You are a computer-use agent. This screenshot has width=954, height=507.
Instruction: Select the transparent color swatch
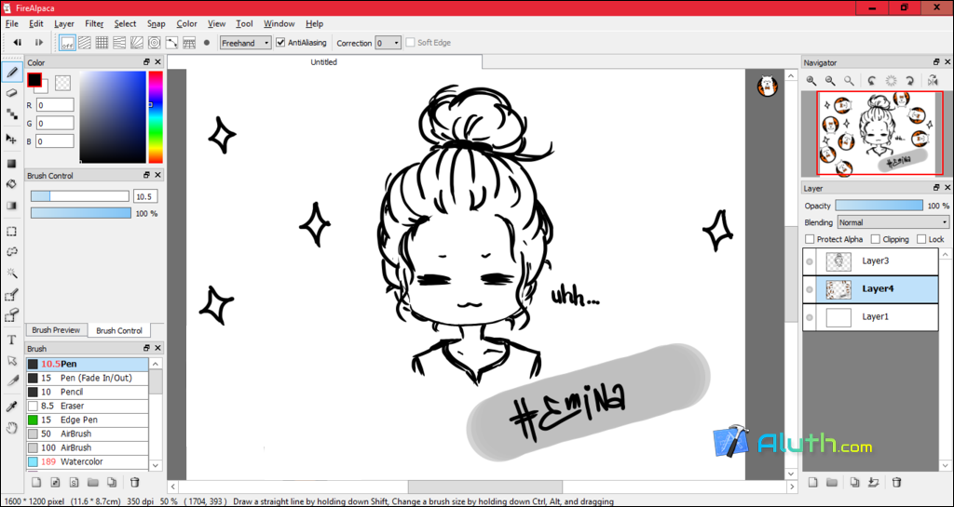(x=62, y=82)
